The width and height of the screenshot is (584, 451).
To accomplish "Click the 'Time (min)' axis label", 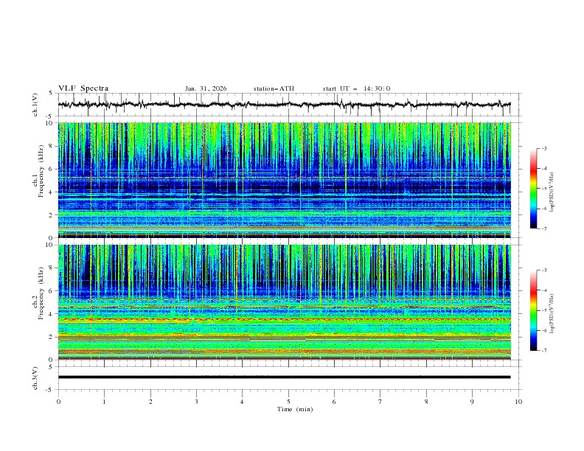I will (x=295, y=409).
